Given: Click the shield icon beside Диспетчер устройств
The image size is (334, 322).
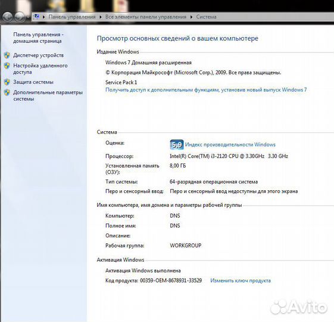Looking at the screenshot, I should [x=7, y=55].
